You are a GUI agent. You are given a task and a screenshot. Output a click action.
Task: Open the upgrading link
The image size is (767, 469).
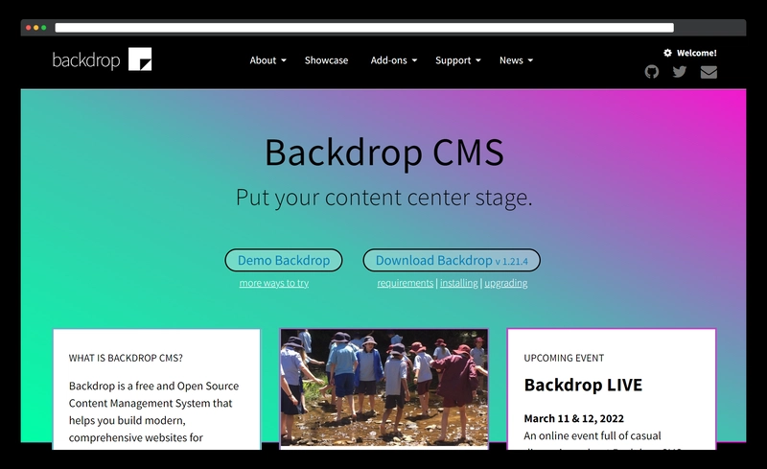point(506,283)
